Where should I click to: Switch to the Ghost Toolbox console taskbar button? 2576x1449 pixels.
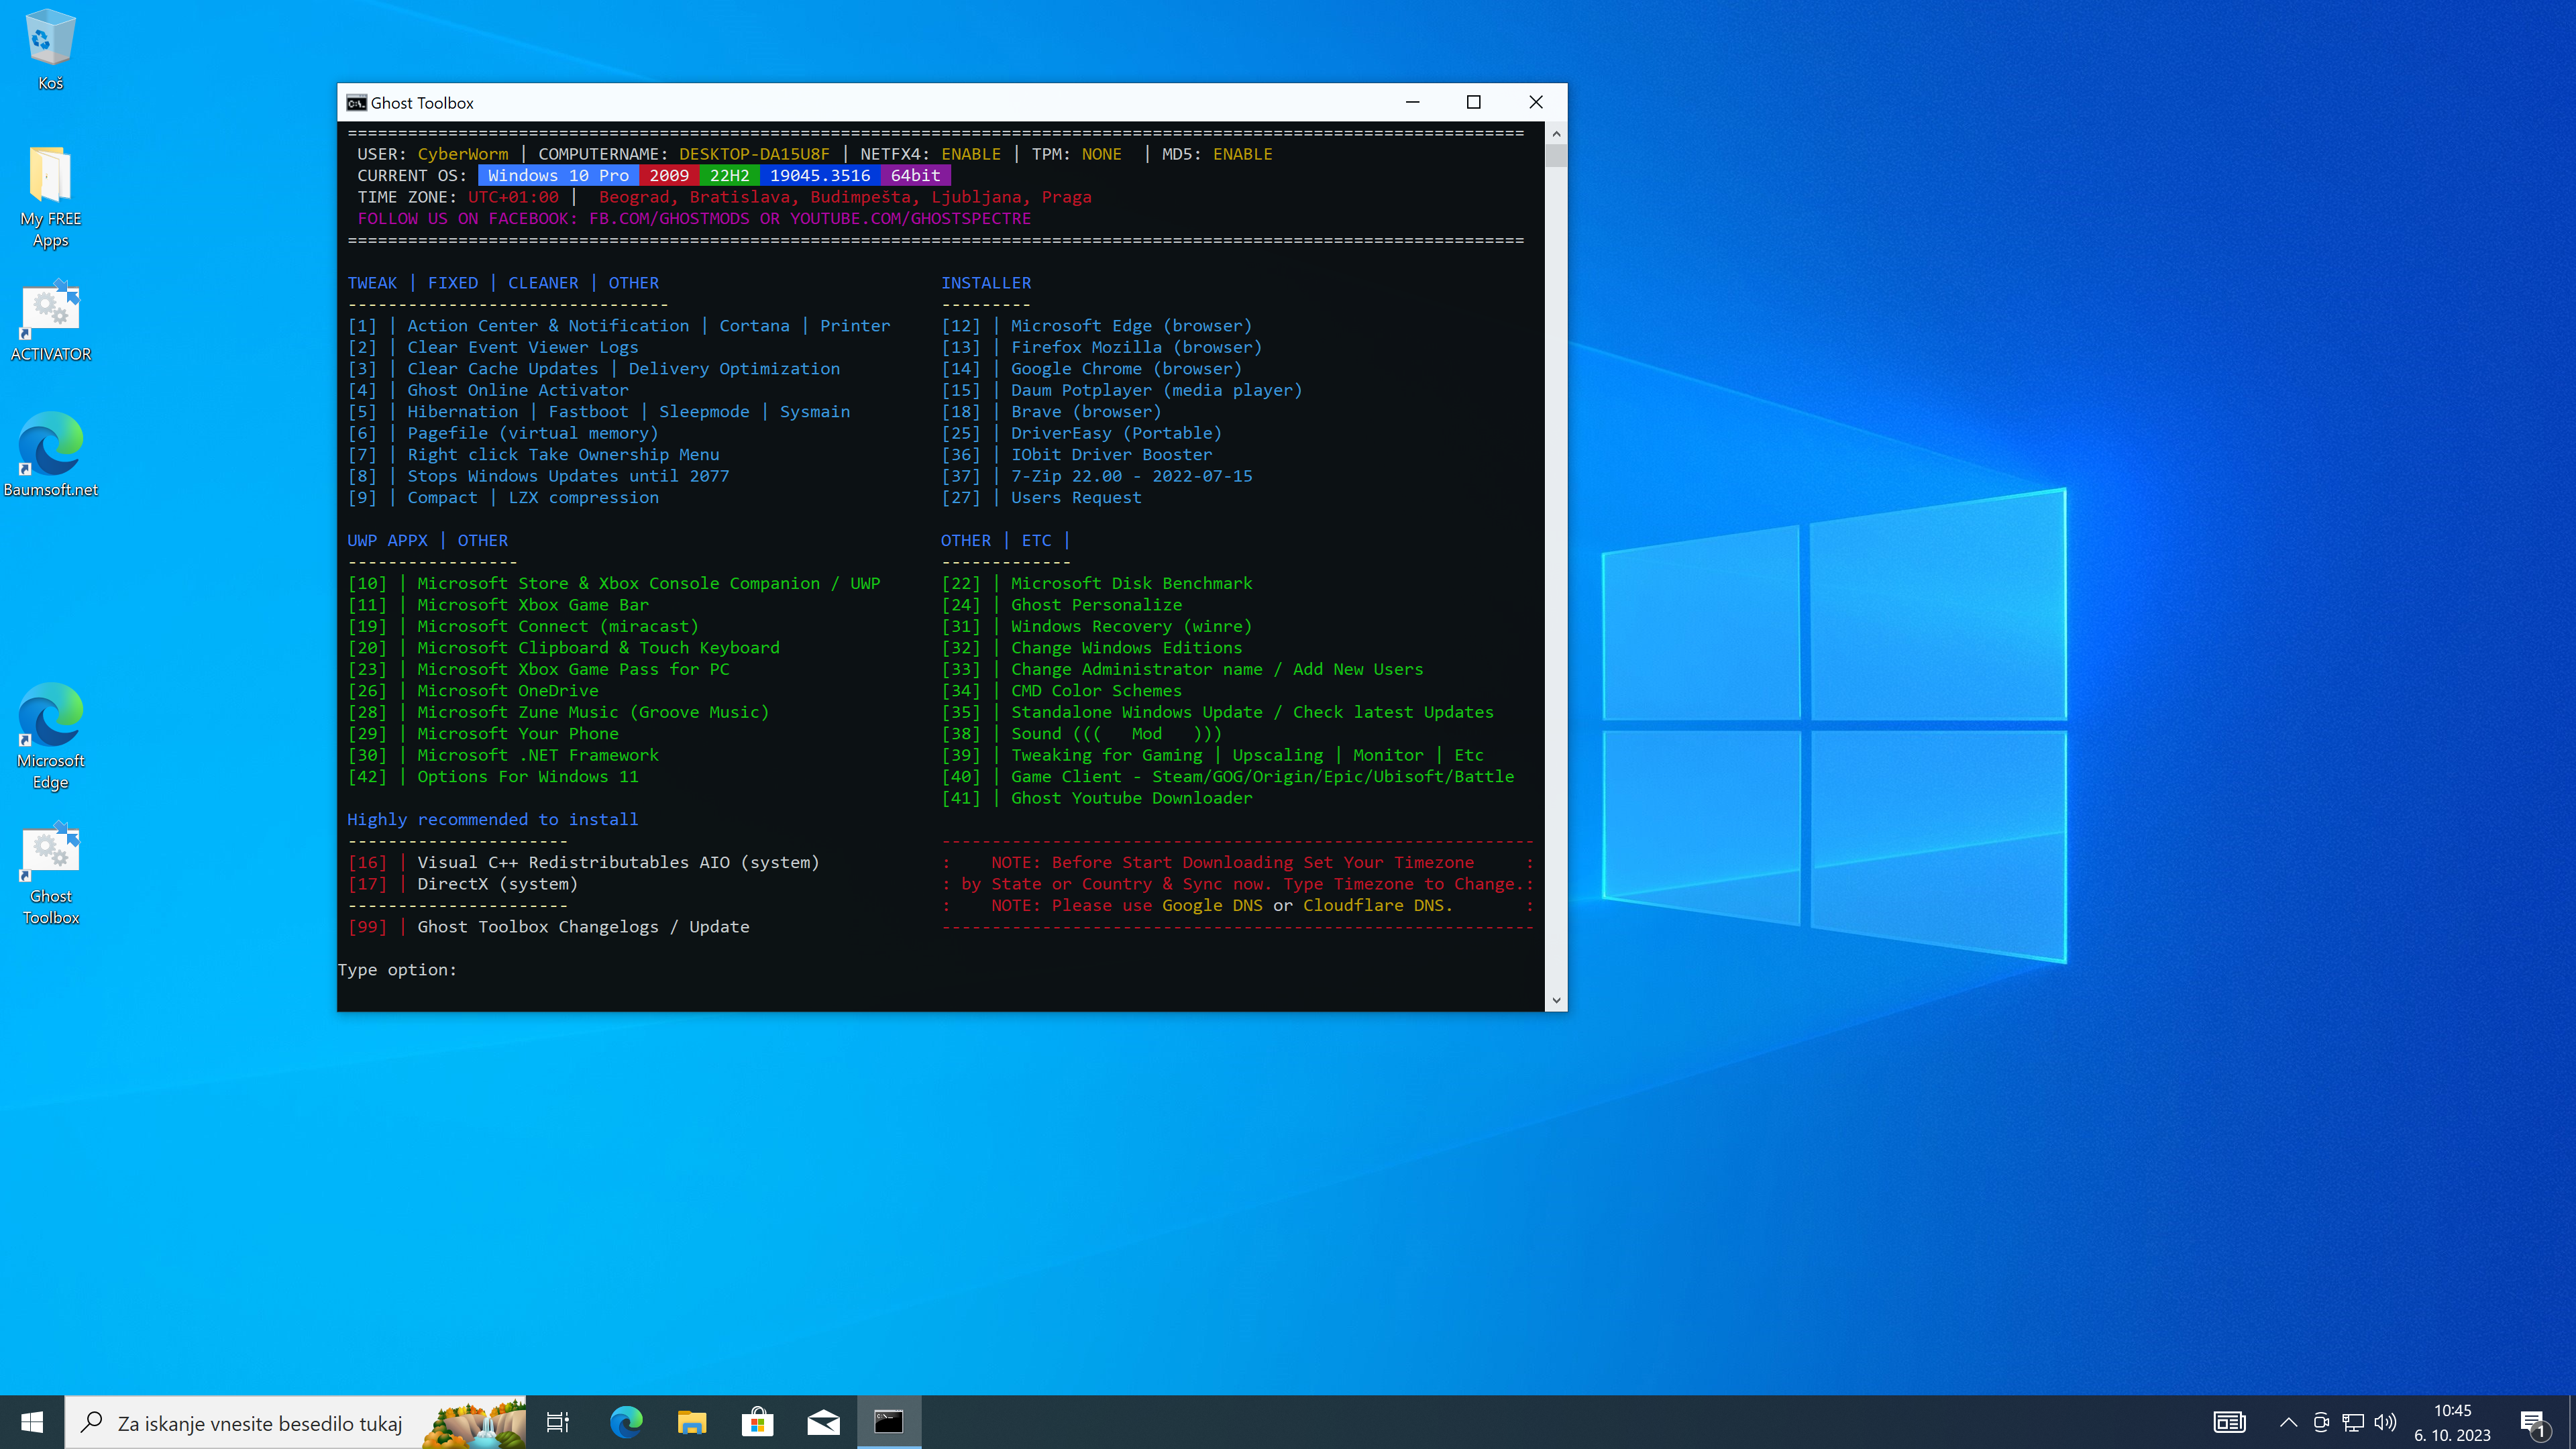coord(889,1422)
